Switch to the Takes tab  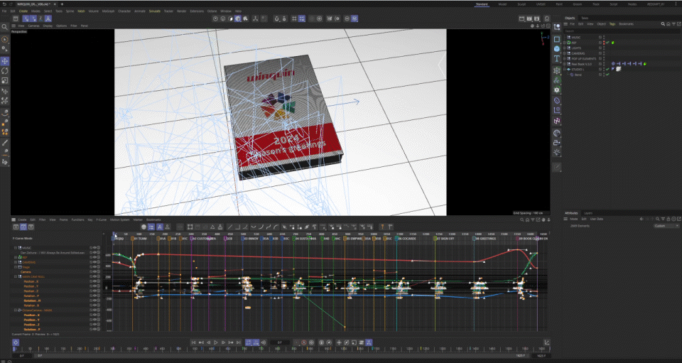(x=585, y=18)
